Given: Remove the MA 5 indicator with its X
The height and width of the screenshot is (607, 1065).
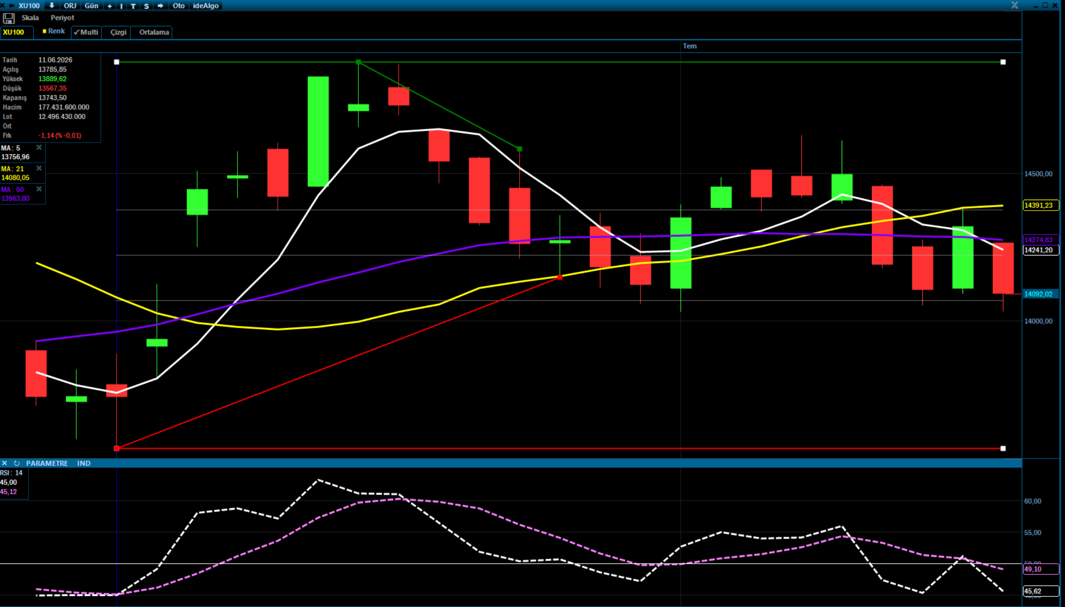Looking at the screenshot, I should click(x=39, y=148).
